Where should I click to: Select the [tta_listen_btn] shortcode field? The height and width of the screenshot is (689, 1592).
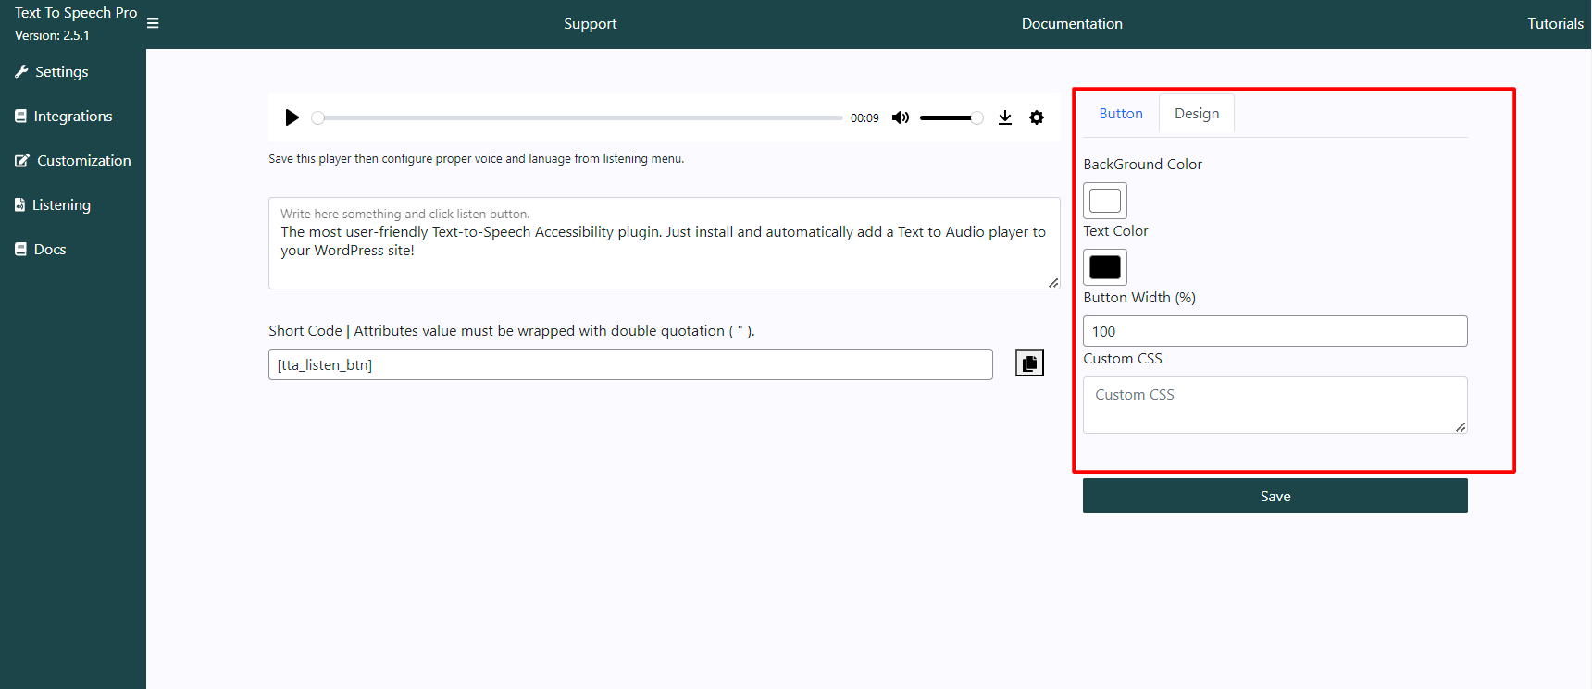[630, 364]
